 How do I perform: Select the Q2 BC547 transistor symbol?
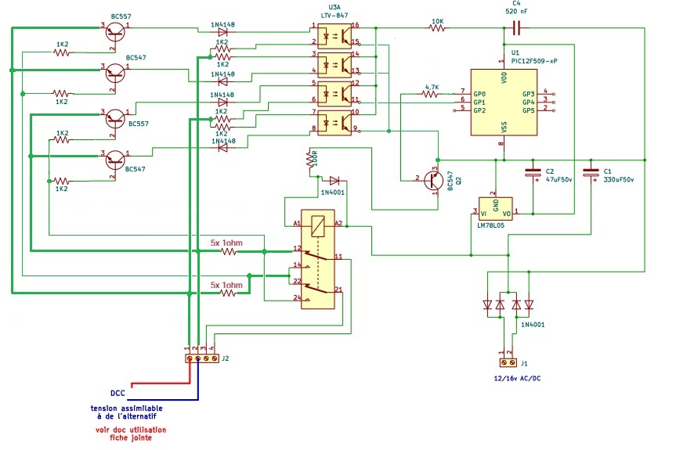coord(433,180)
